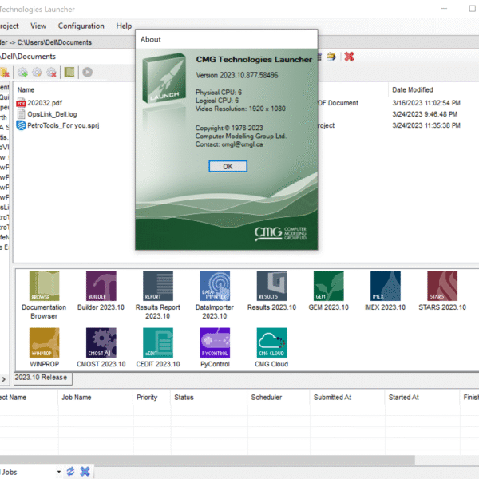This screenshot has width=479, height=479.
Task: Click the gear with red X toolbar icon
Action: (51, 73)
